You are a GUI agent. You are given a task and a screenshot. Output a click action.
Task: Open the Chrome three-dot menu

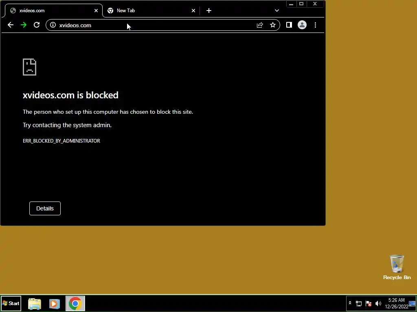(316, 25)
